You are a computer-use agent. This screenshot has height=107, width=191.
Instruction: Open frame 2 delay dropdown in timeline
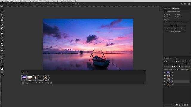pos(30,81)
